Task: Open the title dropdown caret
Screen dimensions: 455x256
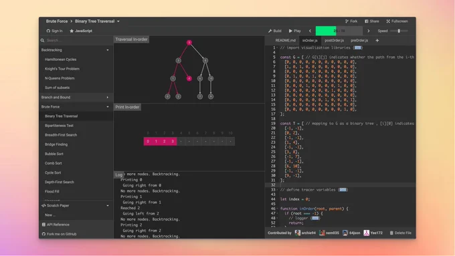Action: [118, 21]
